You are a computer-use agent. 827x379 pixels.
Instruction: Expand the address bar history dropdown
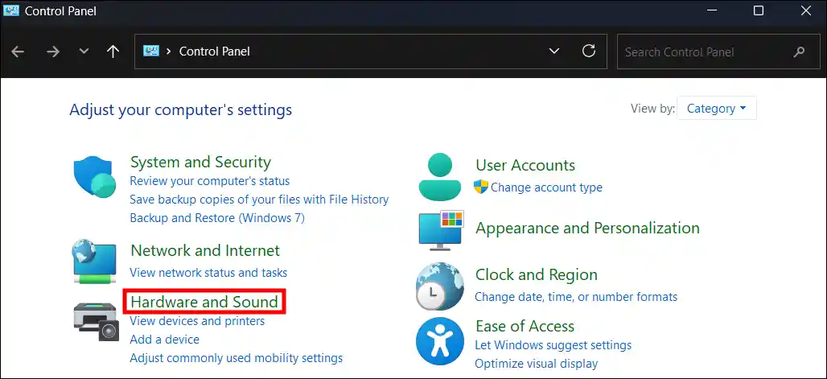pos(553,51)
